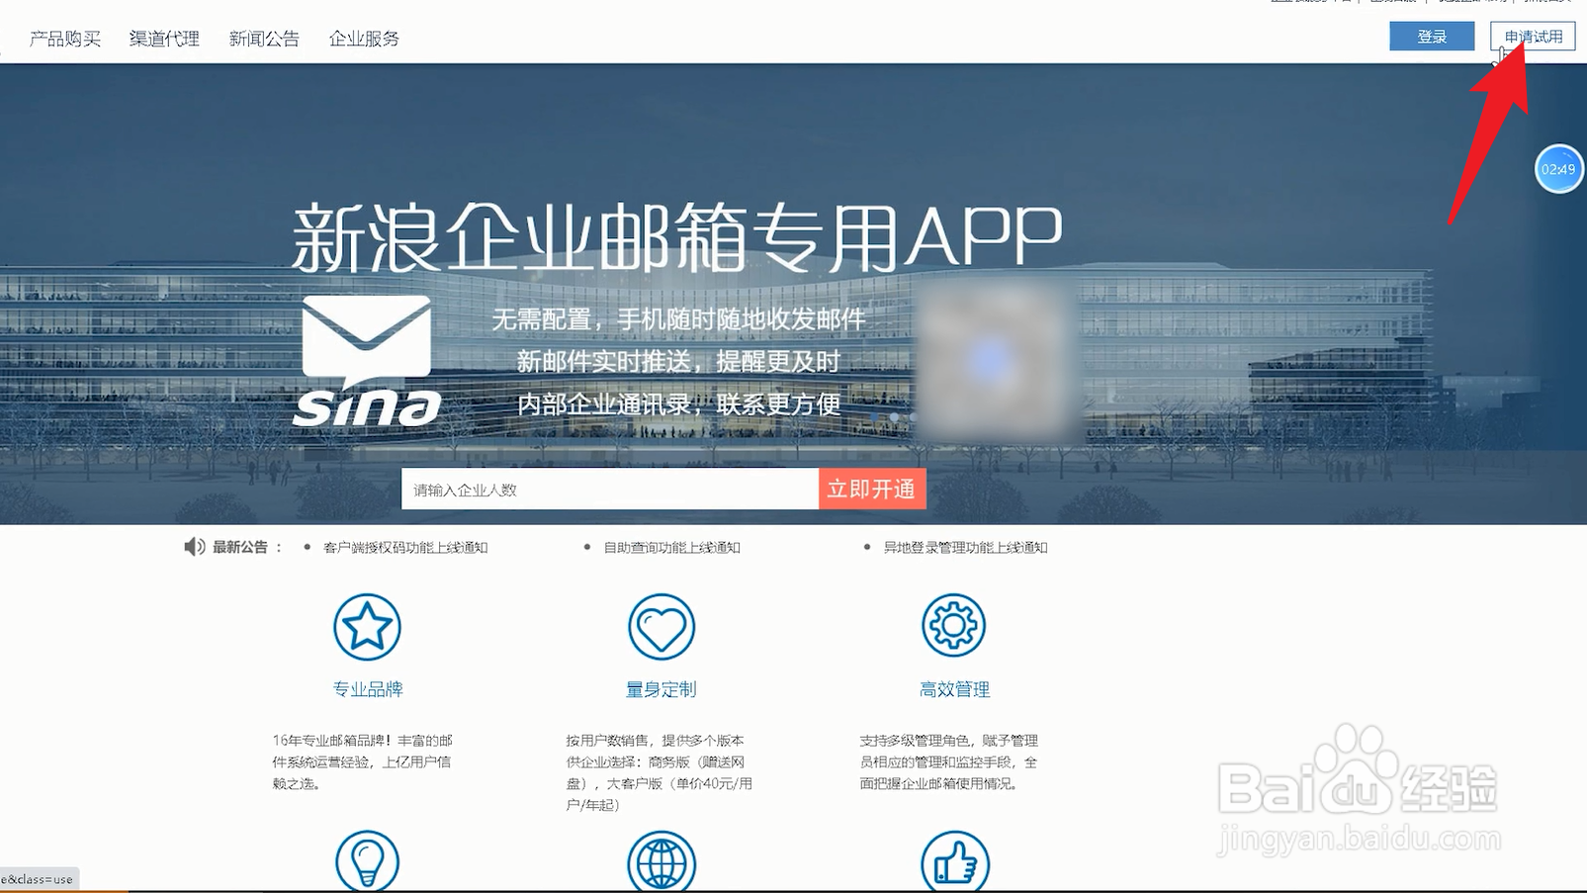Image resolution: width=1587 pixels, height=893 pixels.
Task: Click the thumbs-up feature icon
Action: (x=955, y=862)
